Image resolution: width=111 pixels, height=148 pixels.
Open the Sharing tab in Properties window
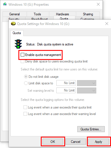(88, 14)
